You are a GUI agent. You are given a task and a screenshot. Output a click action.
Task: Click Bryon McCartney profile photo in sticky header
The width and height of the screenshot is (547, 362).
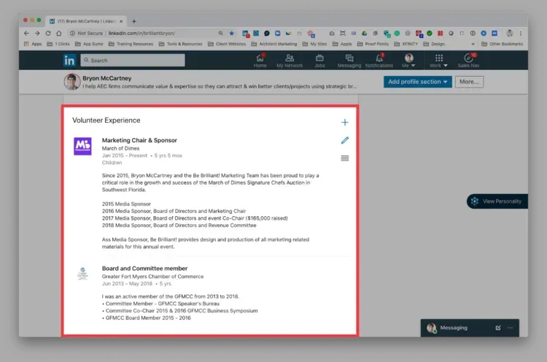pos(72,82)
